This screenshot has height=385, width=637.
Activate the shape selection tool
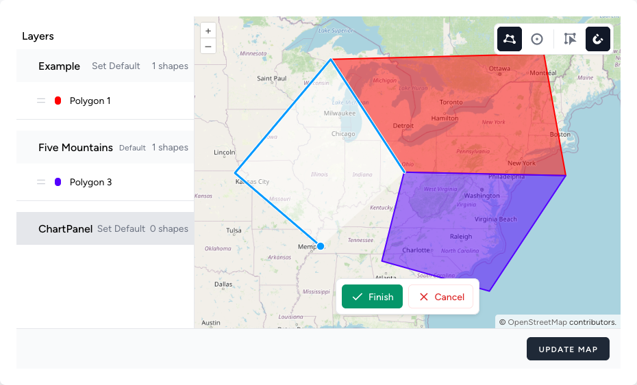pyautogui.click(x=570, y=39)
